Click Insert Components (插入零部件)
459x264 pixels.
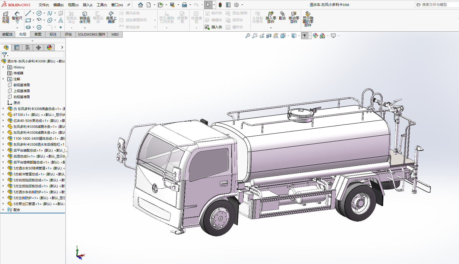(271, 17)
